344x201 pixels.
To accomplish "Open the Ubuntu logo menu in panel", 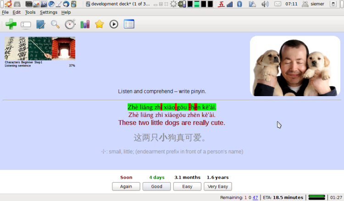I will [8, 4].
